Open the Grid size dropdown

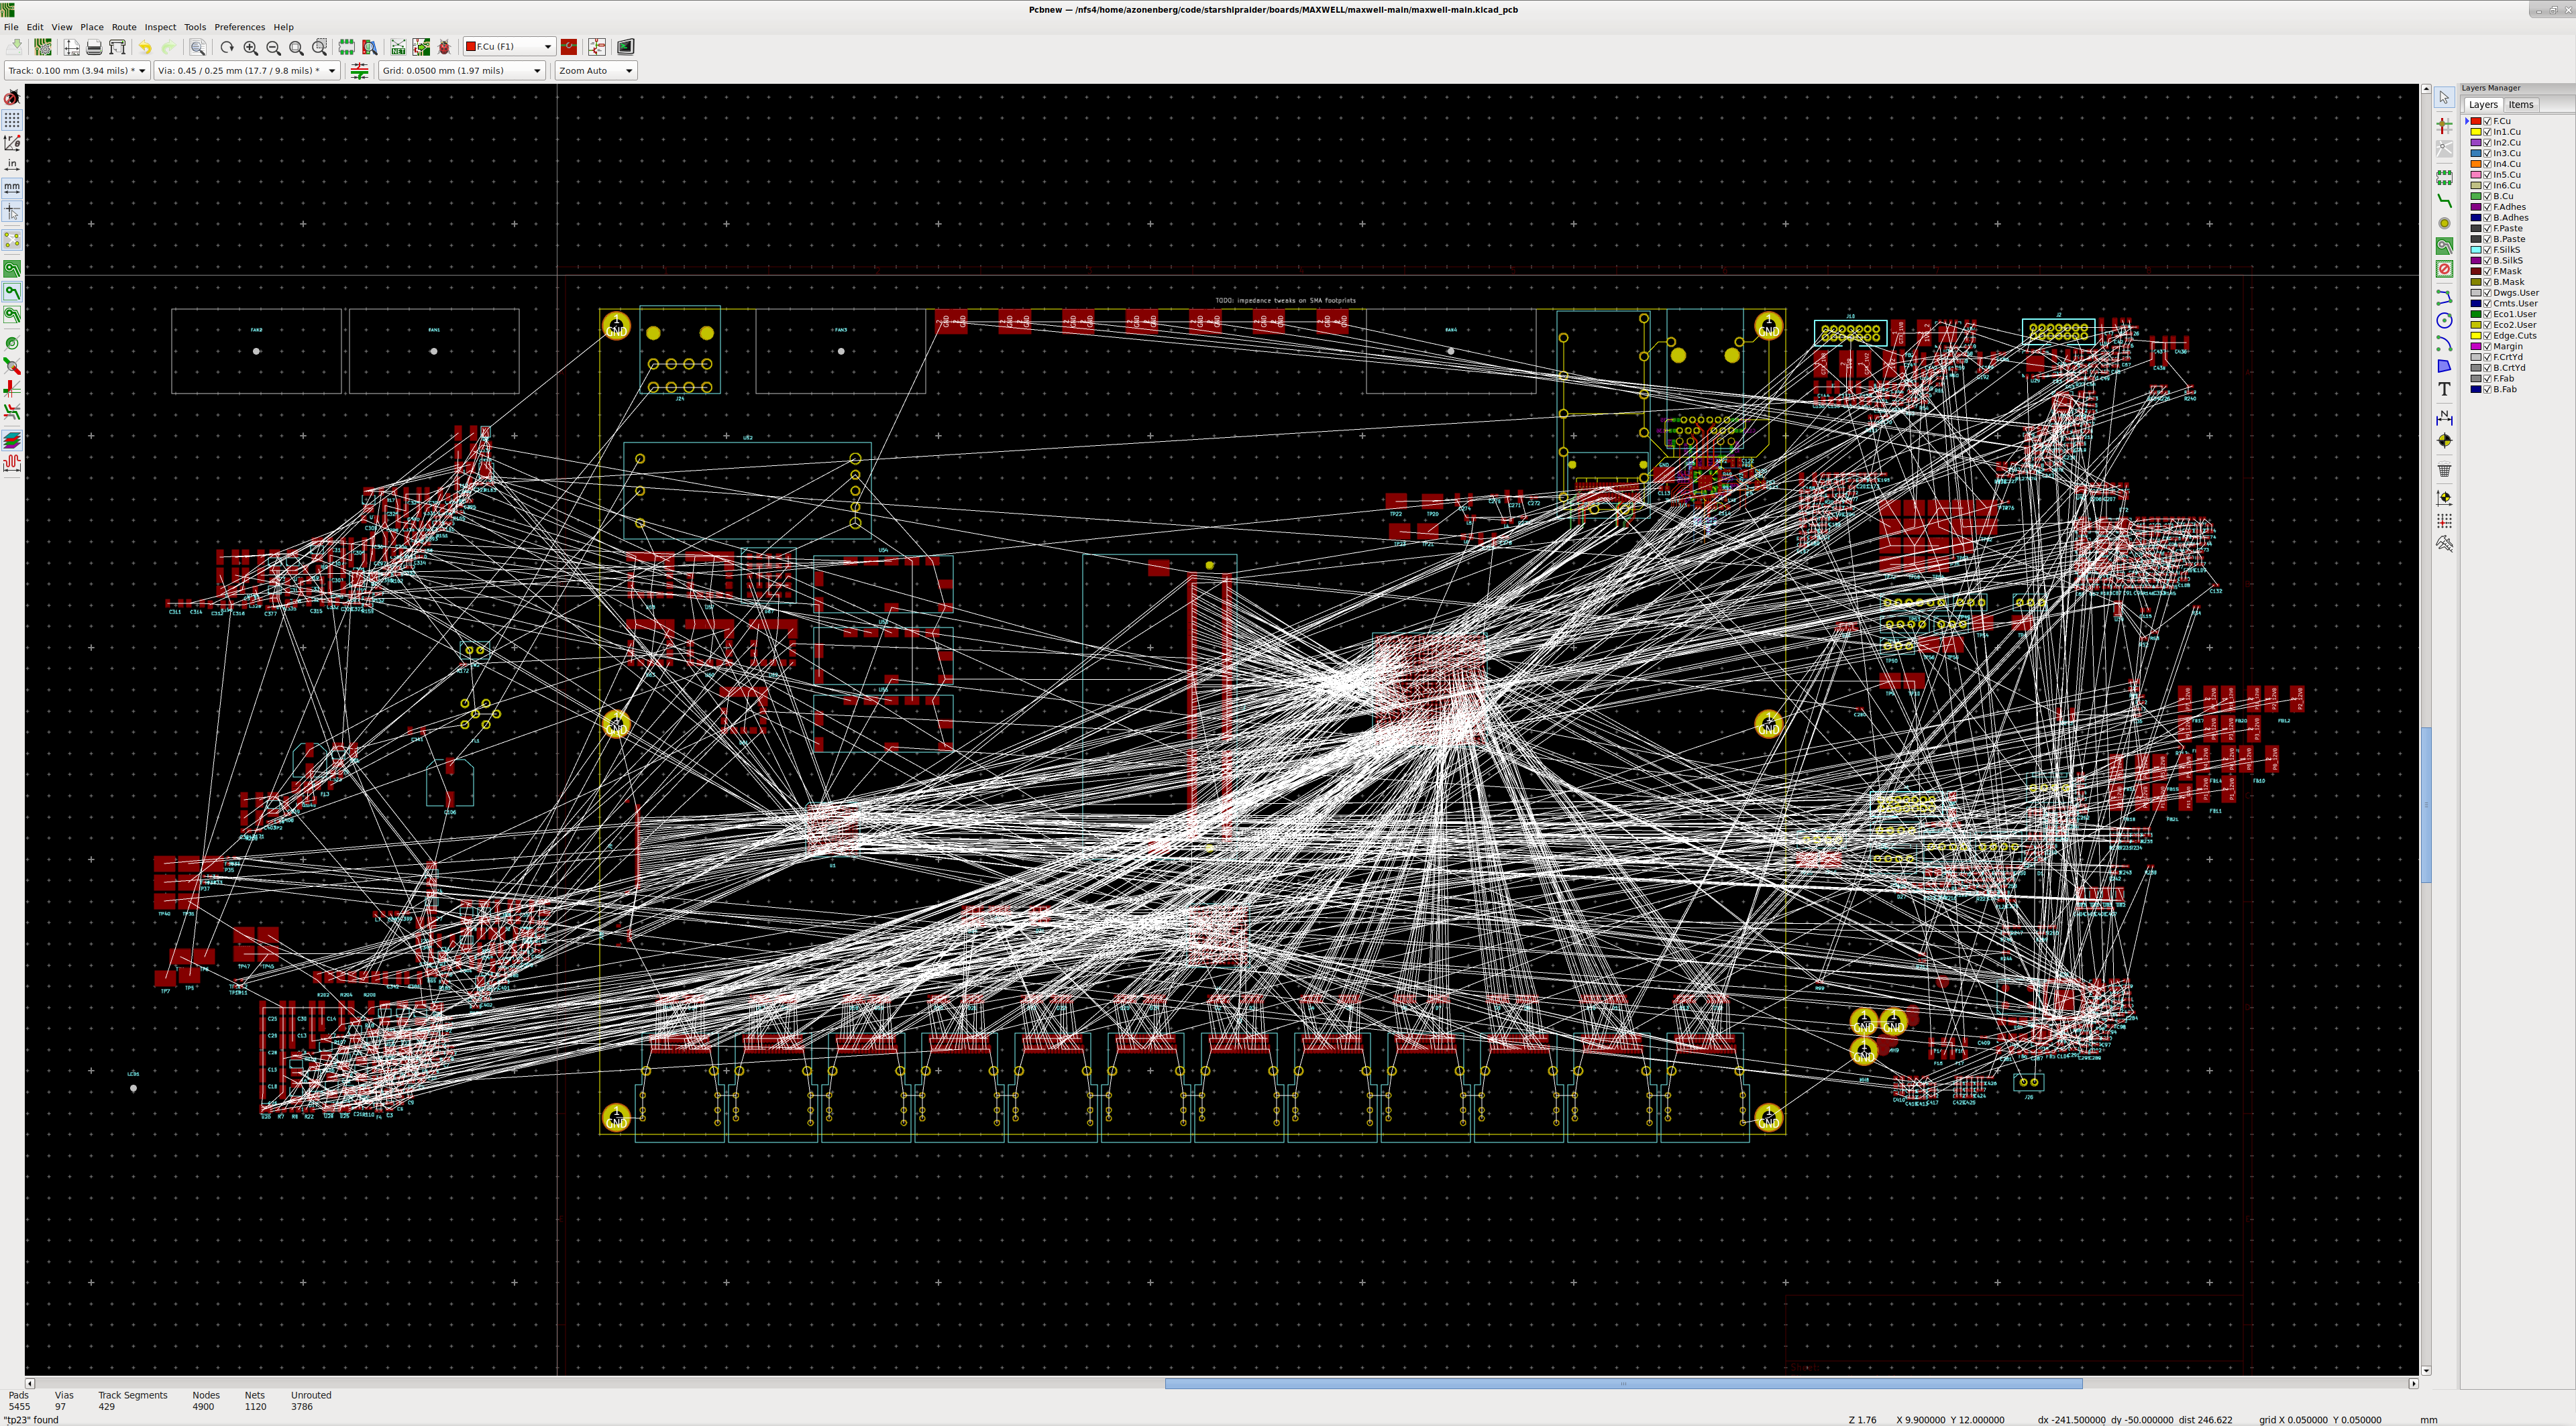[x=462, y=71]
